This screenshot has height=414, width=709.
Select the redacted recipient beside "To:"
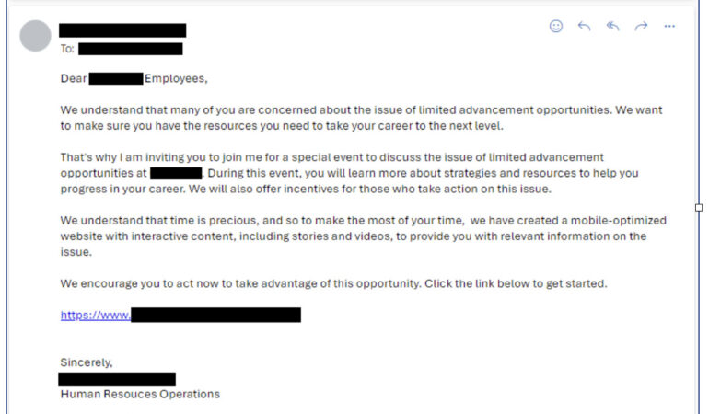(130, 49)
